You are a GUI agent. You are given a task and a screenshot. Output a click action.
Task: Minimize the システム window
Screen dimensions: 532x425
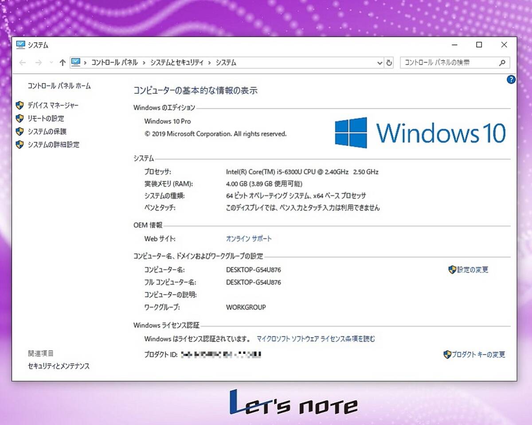454,45
